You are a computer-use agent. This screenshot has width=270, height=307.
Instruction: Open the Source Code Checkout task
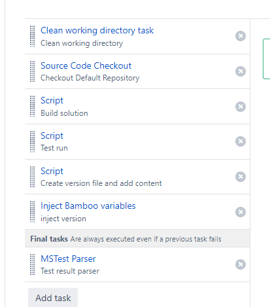86,65
